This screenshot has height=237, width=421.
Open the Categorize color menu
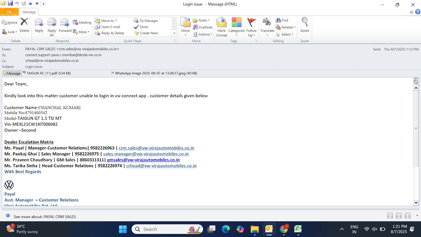click(x=236, y=27)
